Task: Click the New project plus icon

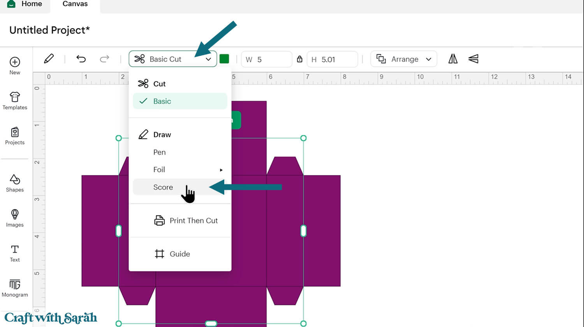Action: 15,62
